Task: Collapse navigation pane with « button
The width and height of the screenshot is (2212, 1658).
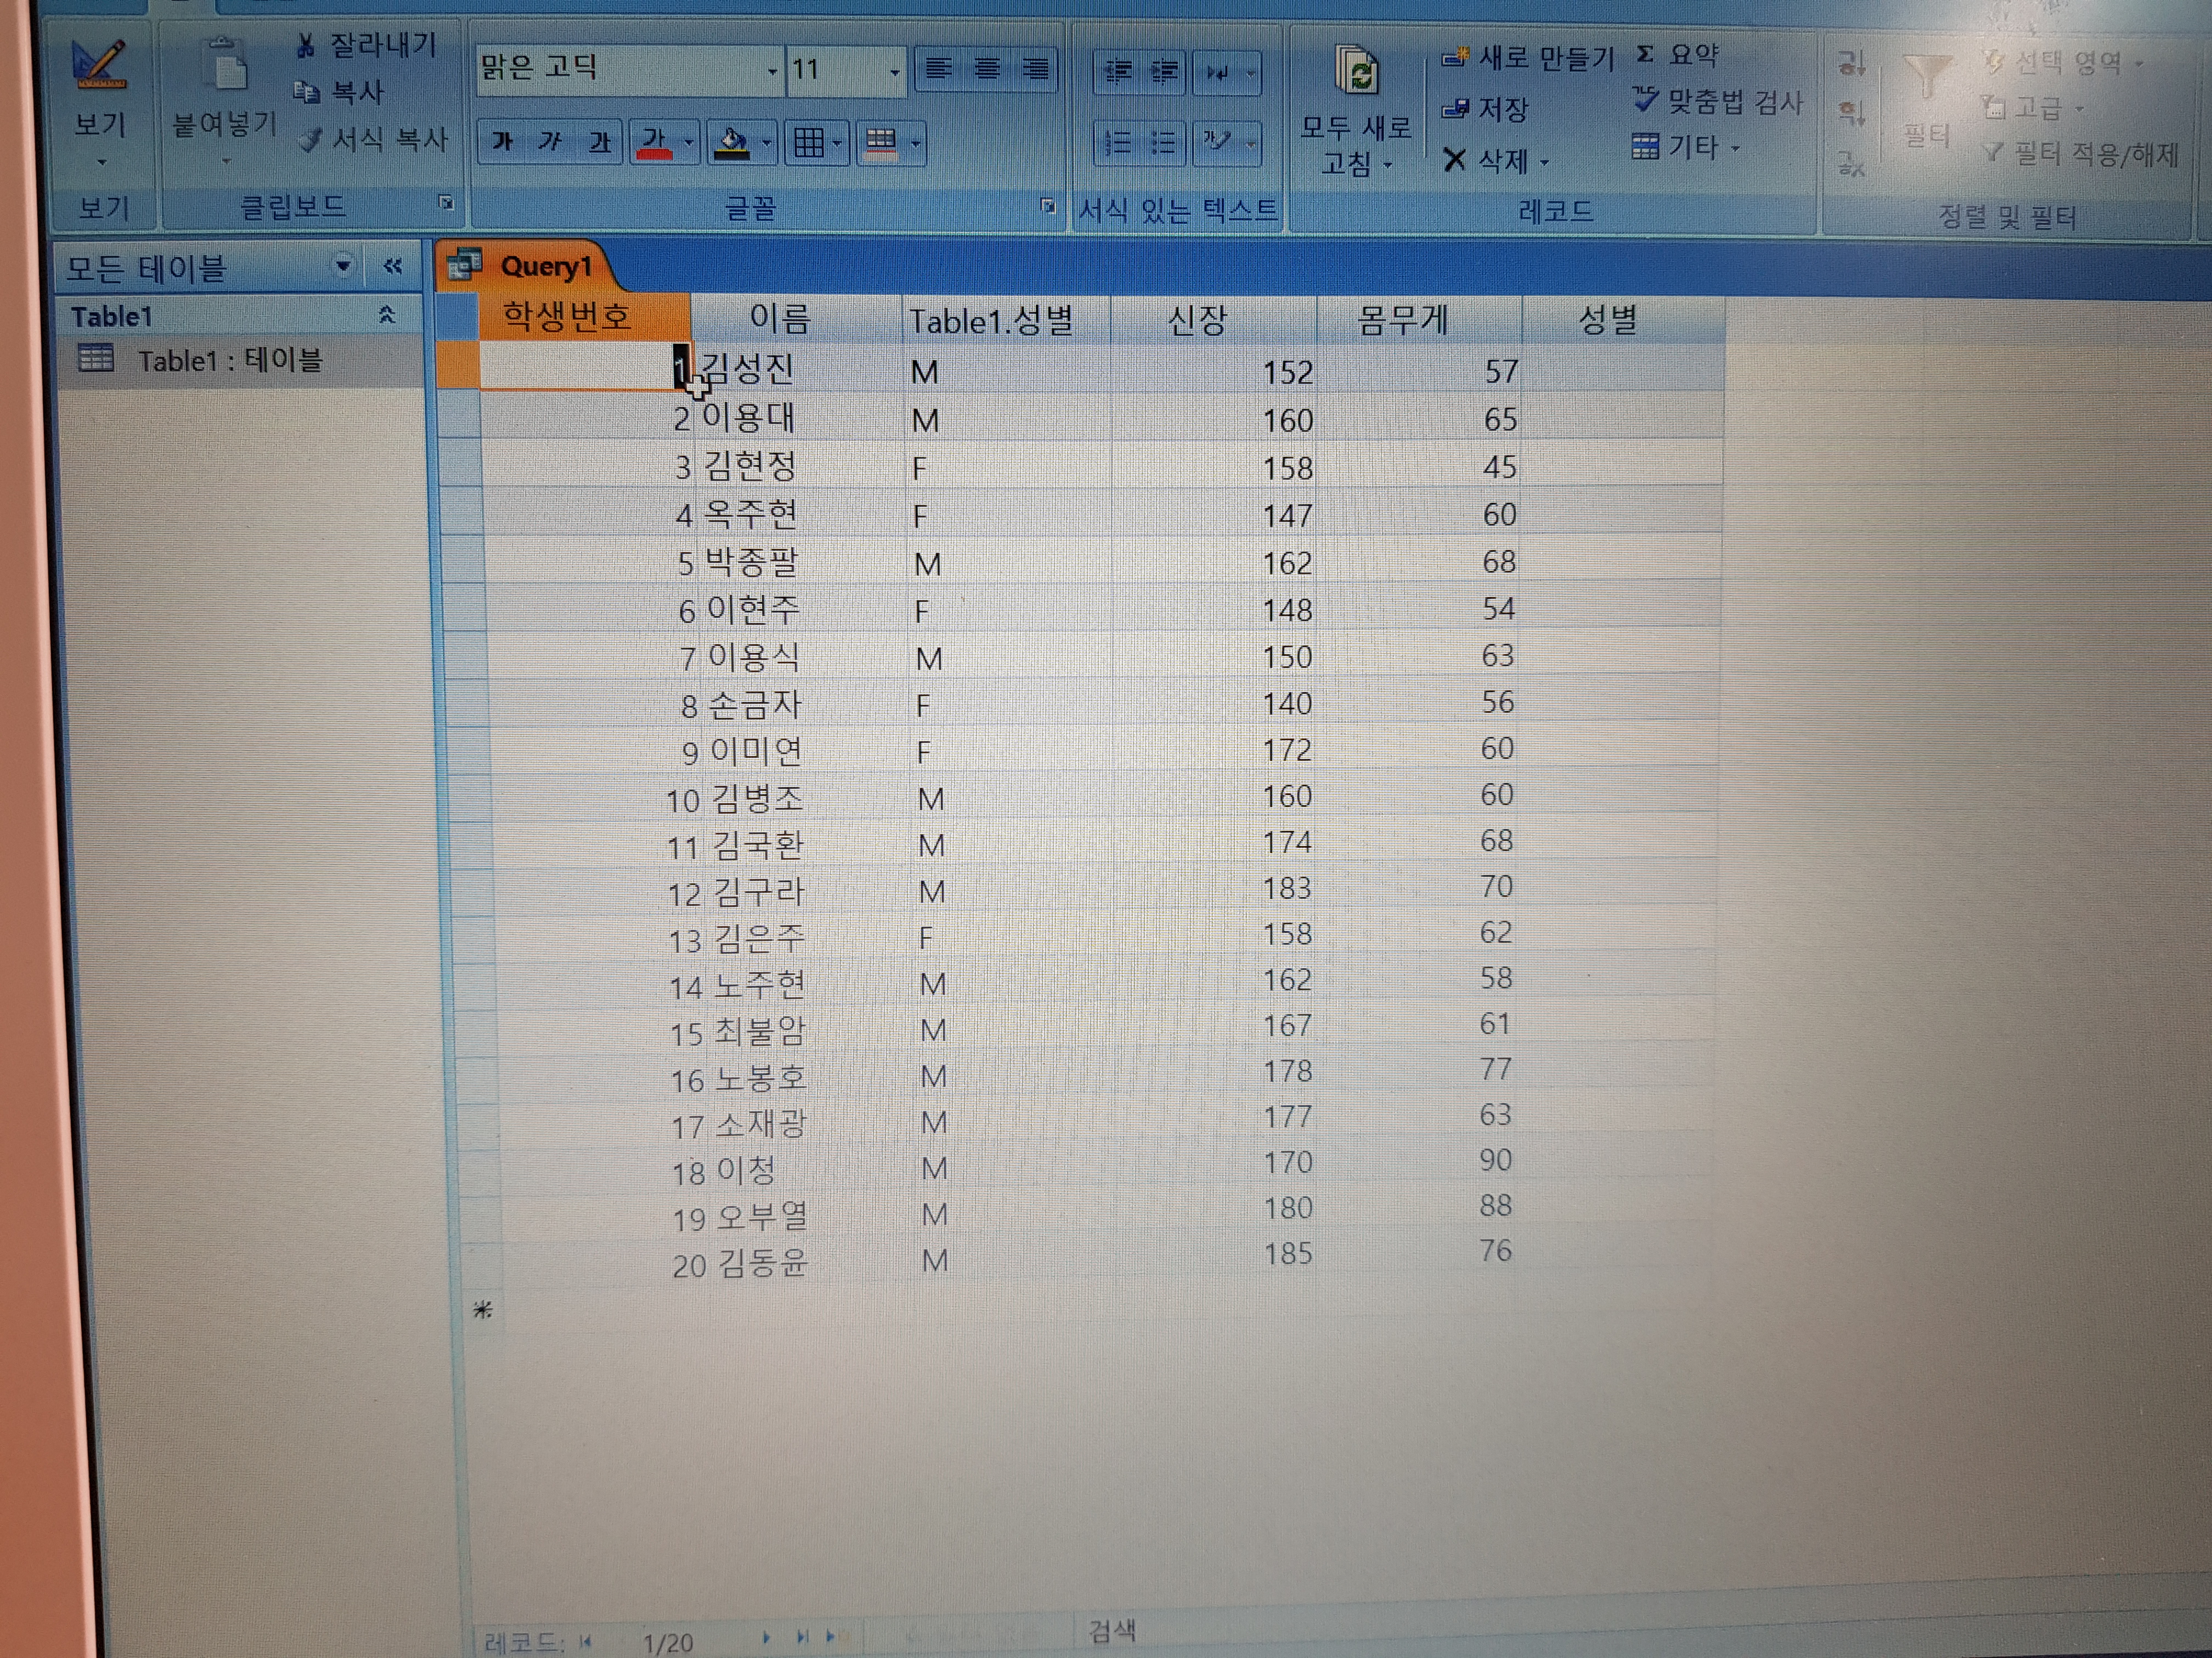Action: [393, 266]
